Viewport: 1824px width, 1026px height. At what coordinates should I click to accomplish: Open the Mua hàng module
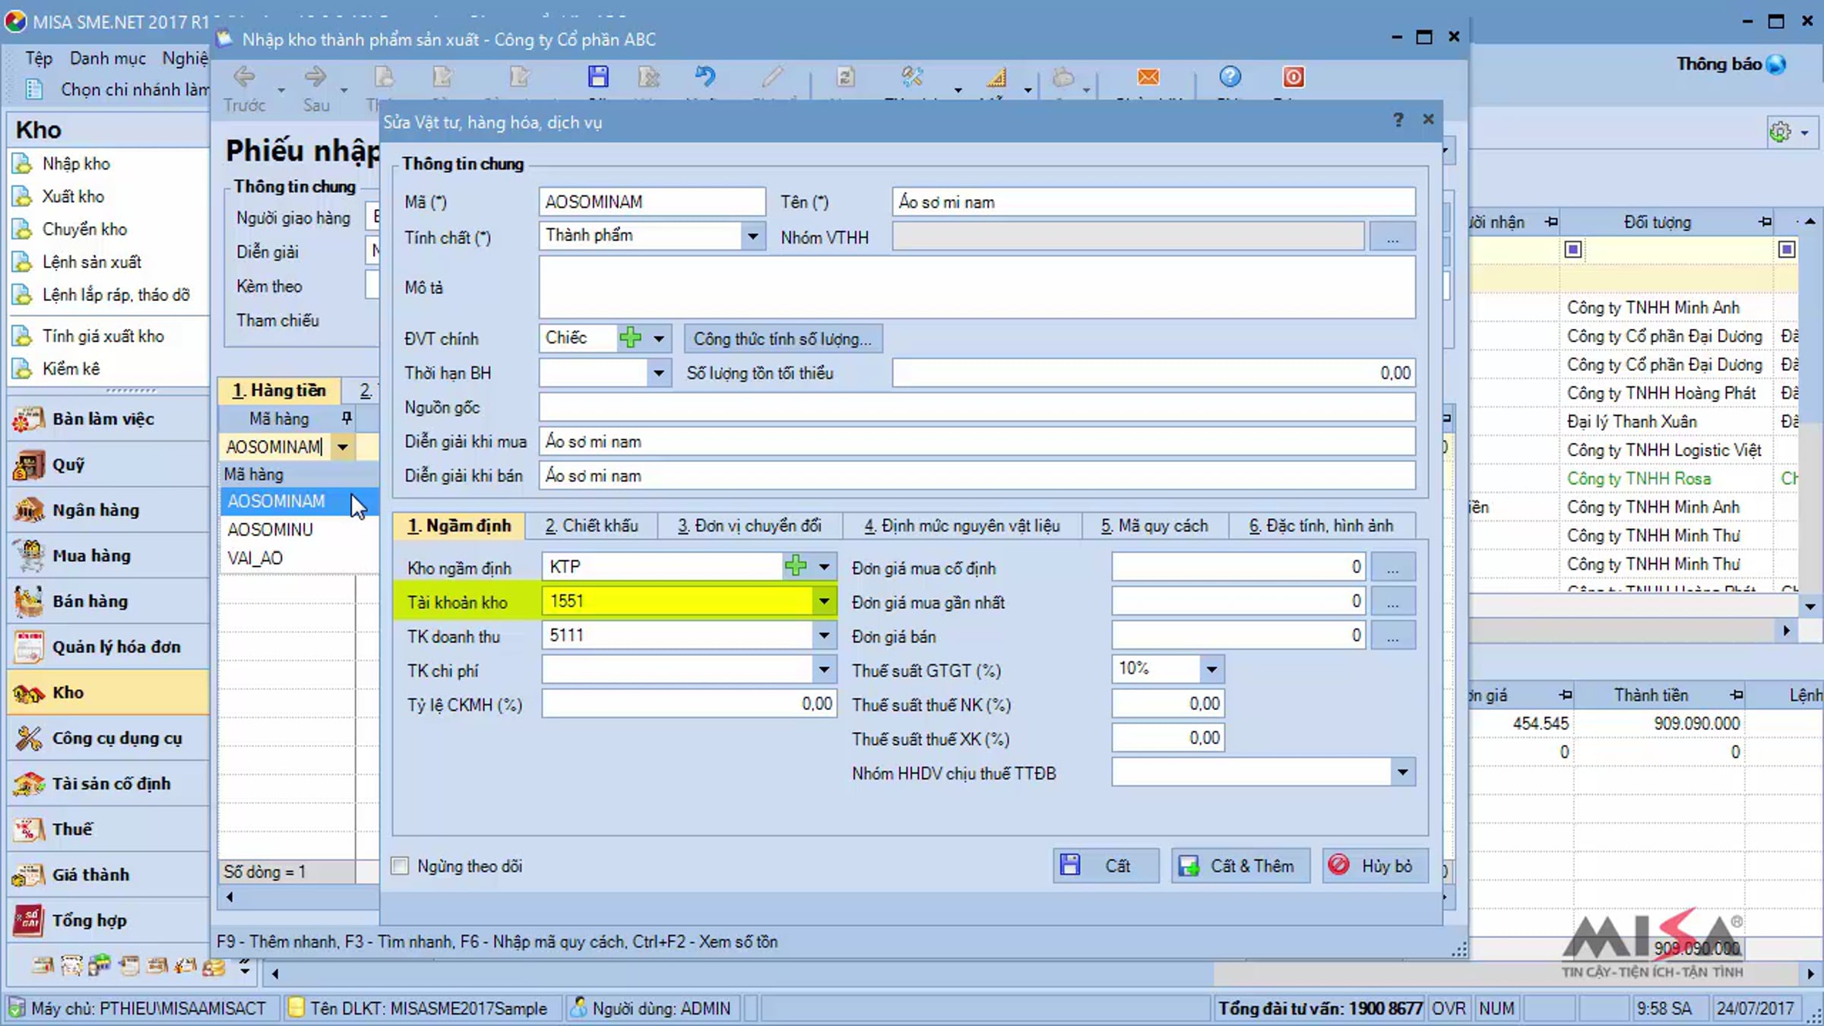(108, 556)
